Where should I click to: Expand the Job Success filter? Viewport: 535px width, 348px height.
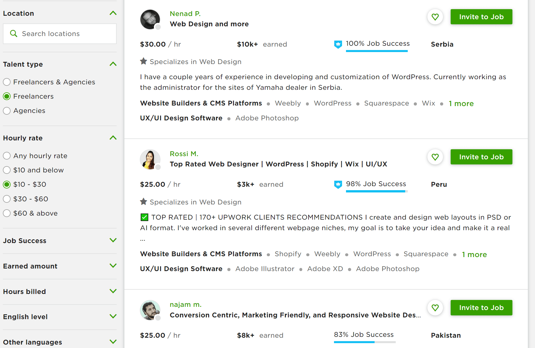point(113,240)
